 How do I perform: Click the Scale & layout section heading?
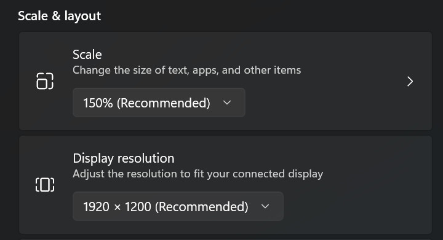pos(59,16)
